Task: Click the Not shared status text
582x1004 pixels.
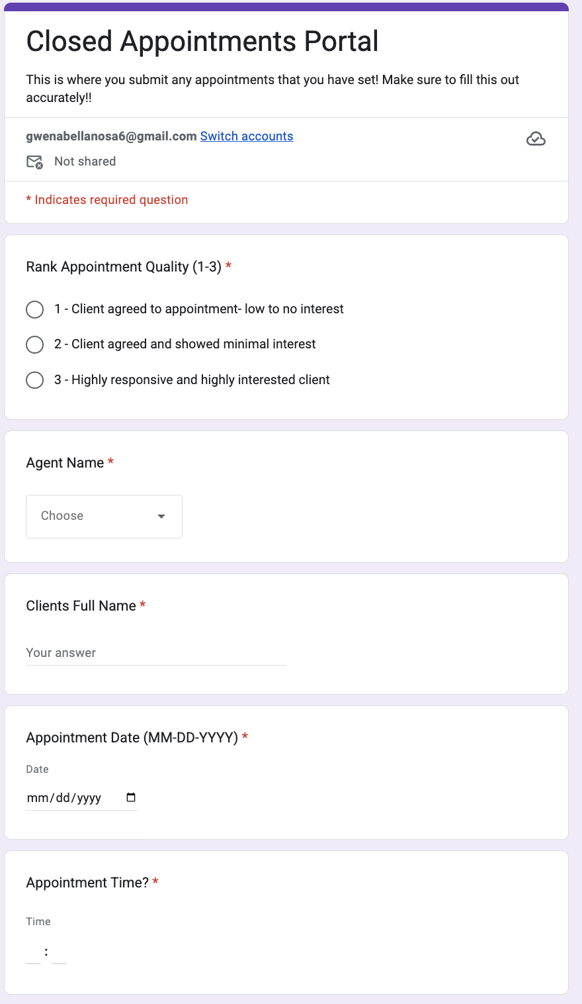Action: coord(85,162)
